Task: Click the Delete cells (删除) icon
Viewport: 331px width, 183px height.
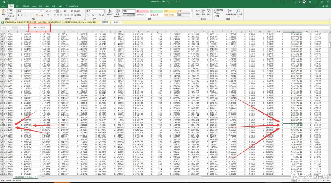Action: [x=203, y=12]
